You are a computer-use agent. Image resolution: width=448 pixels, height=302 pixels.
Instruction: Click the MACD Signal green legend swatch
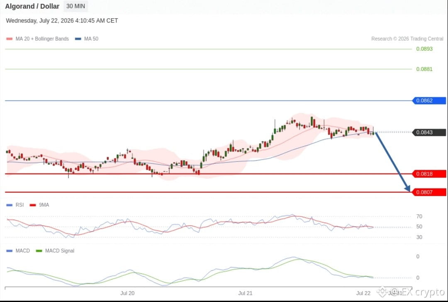click(x=39, y=251)
